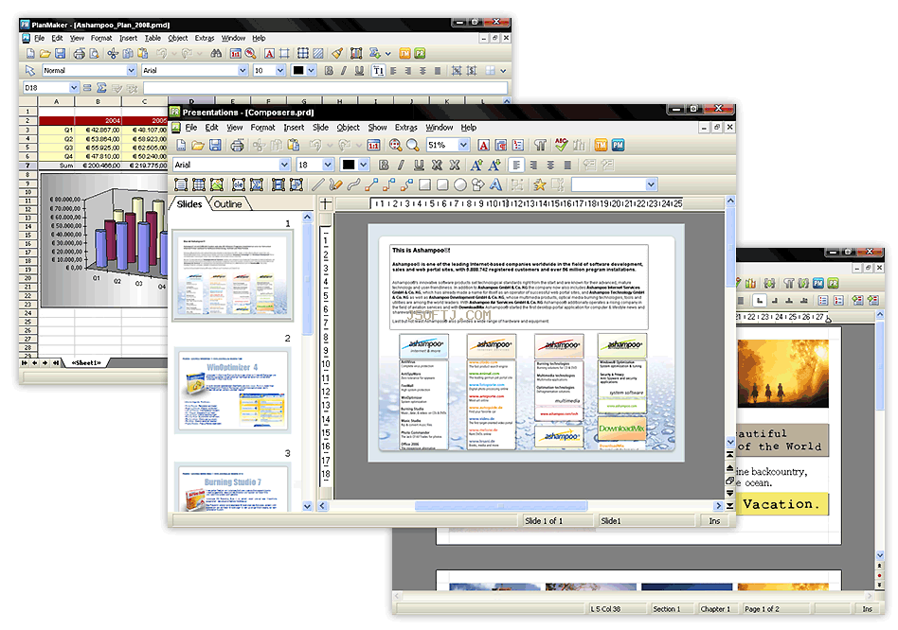Select the «Sheet1» worksheet tab

click(86, 363)
